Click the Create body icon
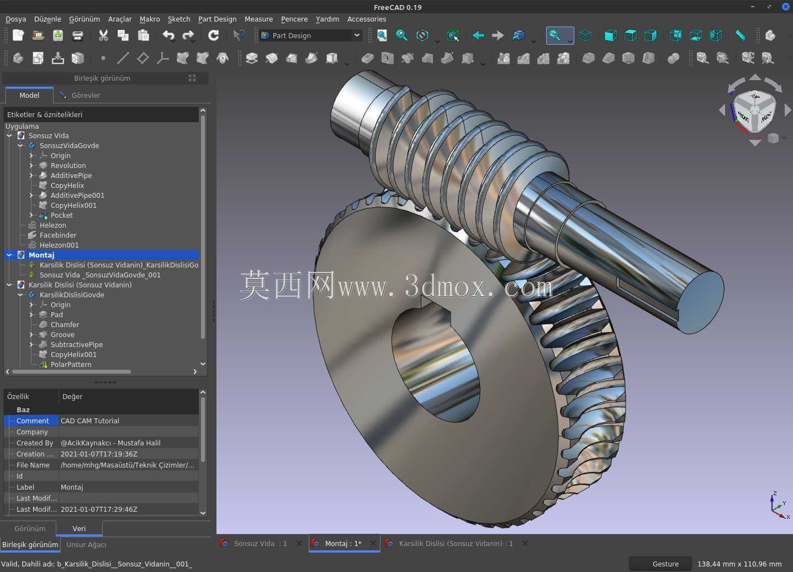 click(x=18, y=58)
